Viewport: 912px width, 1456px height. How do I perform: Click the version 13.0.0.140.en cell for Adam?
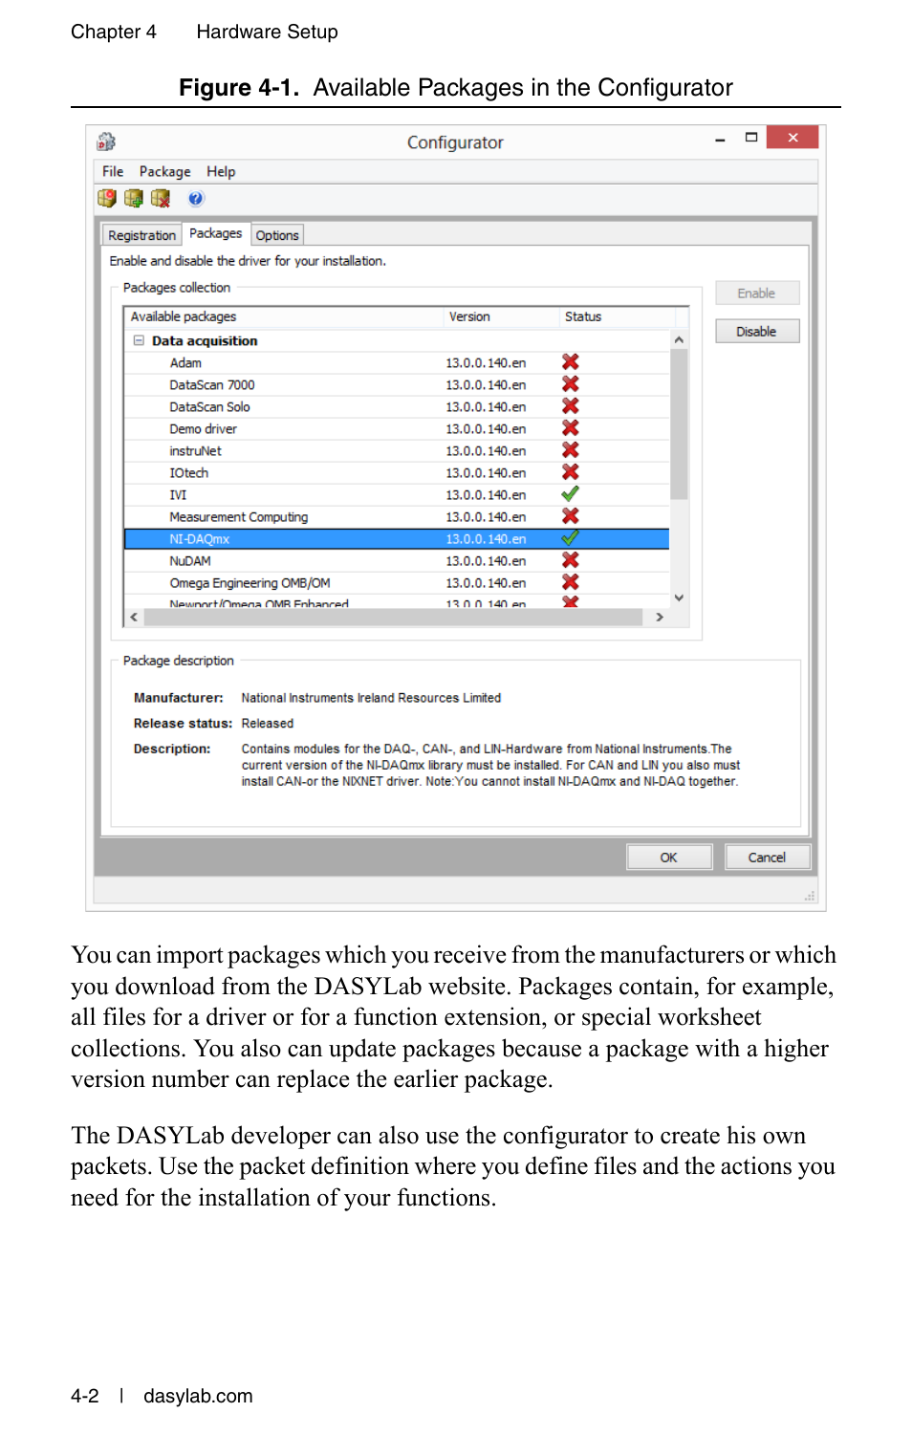pos(486,362)
